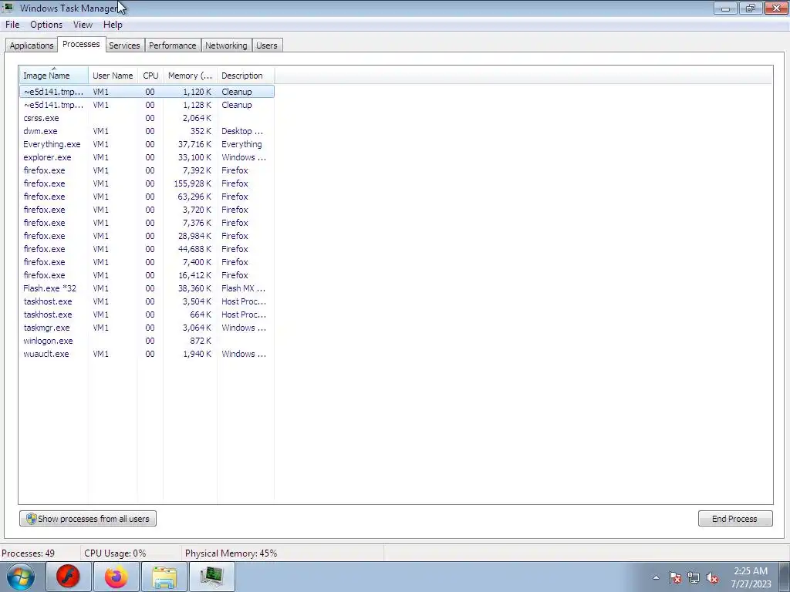790x592 pixels.
Task: Select ~e5d141.tmp process with 1,120 K
Action: click(147, 92)
